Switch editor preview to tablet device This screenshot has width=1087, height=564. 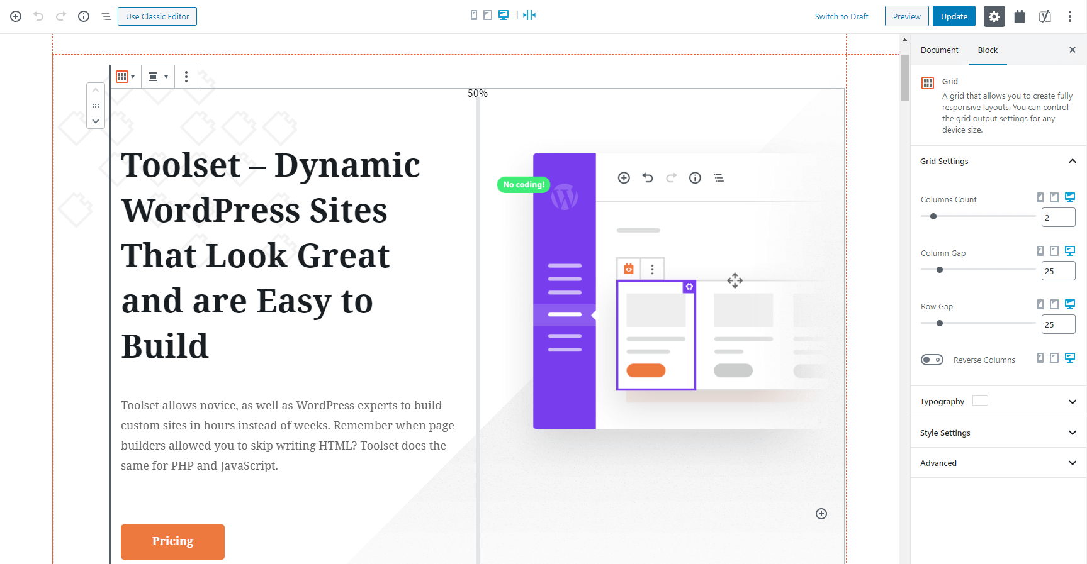[488, 15]
